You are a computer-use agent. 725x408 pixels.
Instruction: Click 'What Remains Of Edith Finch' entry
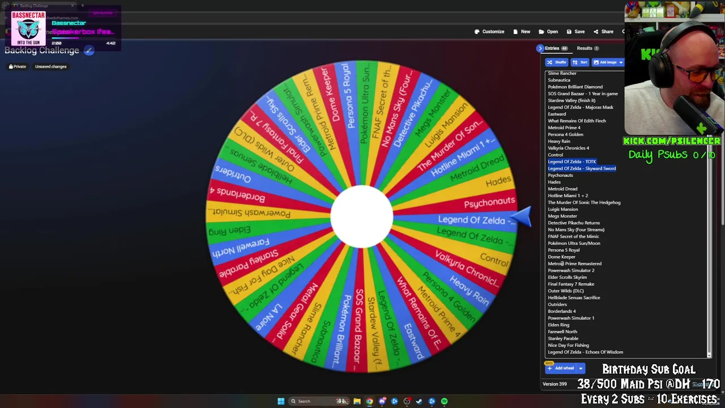(577, 121)
